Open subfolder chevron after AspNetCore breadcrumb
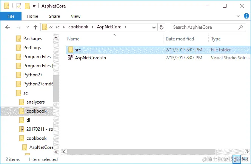Image resolution: width=251 pixels, height=164 pixels. coord(126,27)
